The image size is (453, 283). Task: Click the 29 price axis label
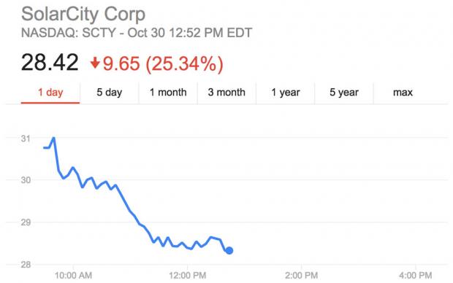click(26, 222)
